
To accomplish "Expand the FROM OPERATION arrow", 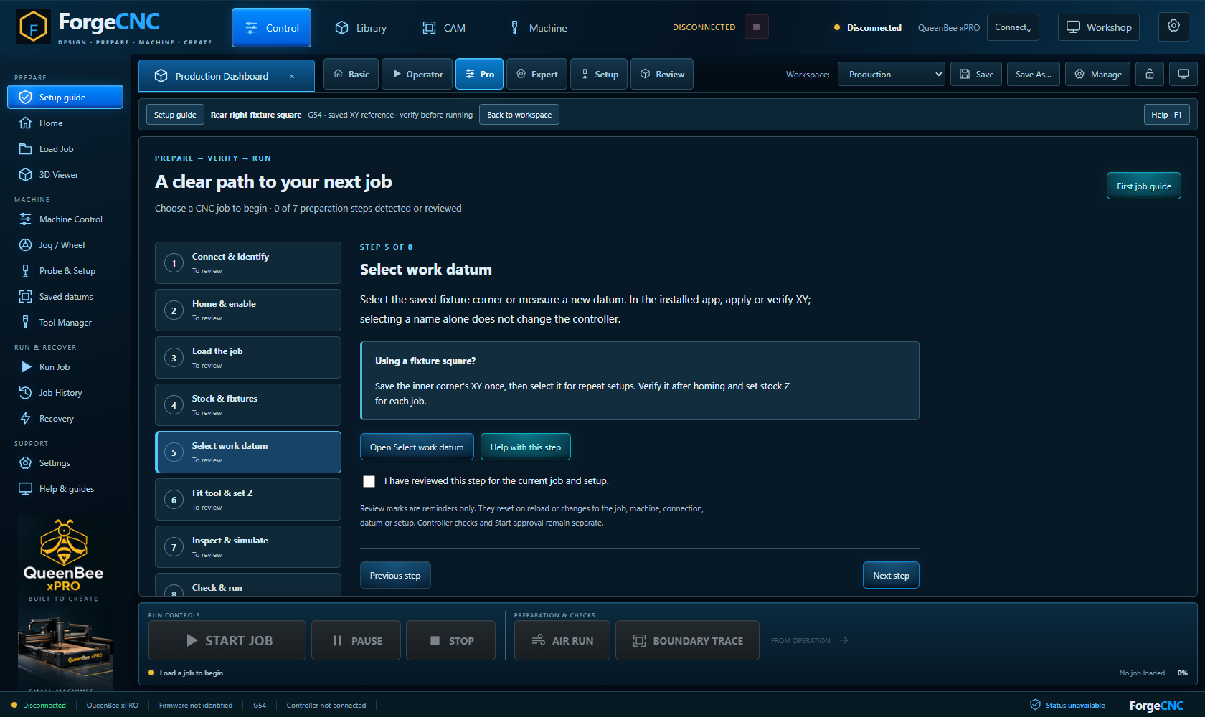I will [843, 640].
